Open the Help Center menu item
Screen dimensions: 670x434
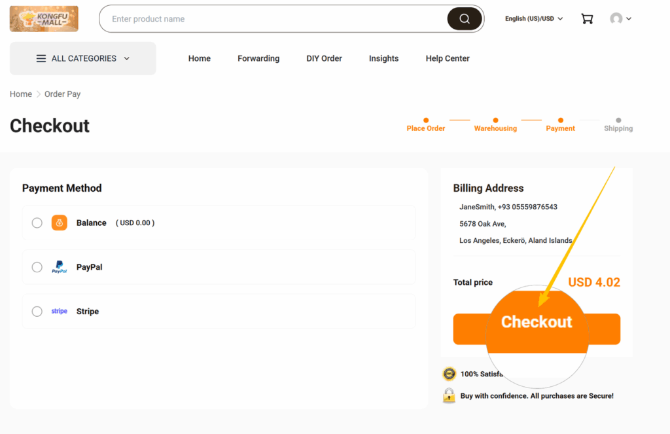coord(448,58)
